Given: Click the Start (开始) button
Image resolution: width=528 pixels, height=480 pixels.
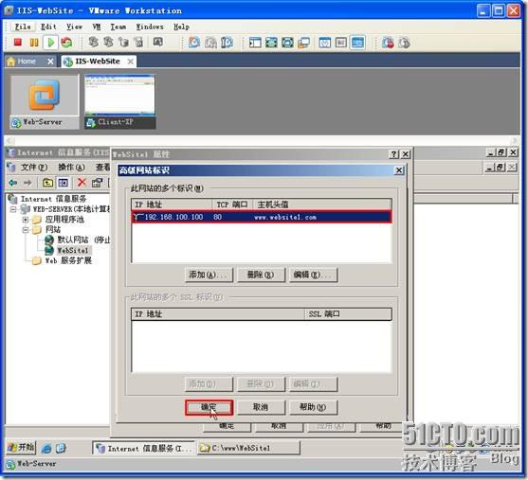Looking at the screenshot, I should (x=21, y=448).
